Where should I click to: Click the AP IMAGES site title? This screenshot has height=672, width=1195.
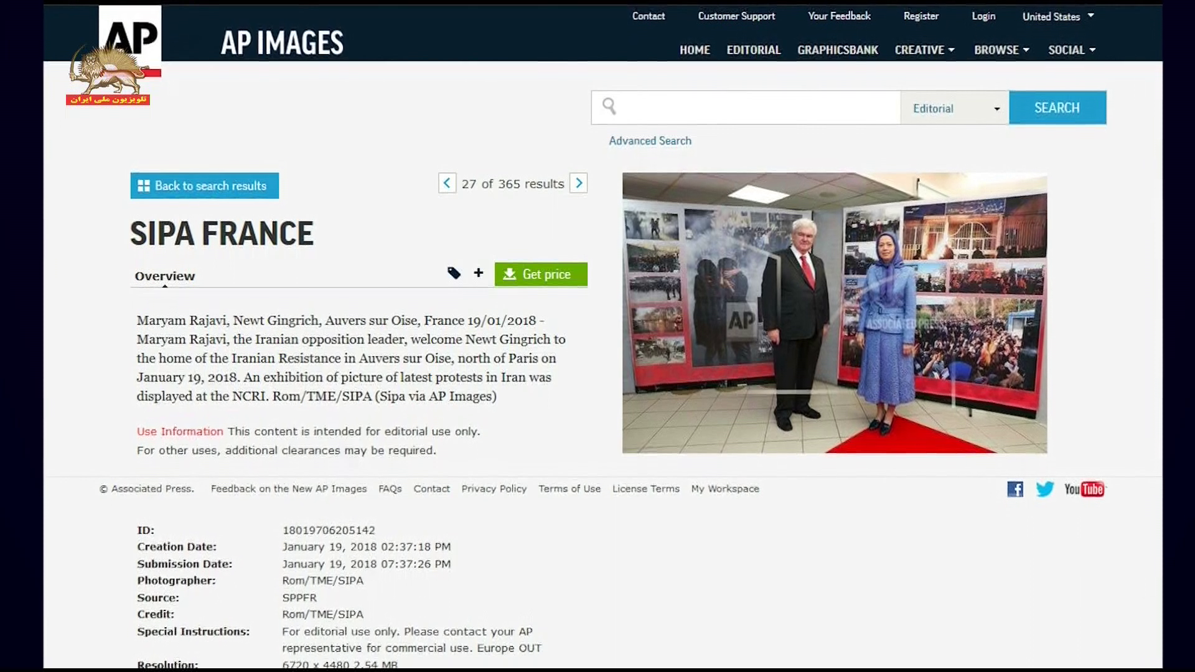point(282,43)
